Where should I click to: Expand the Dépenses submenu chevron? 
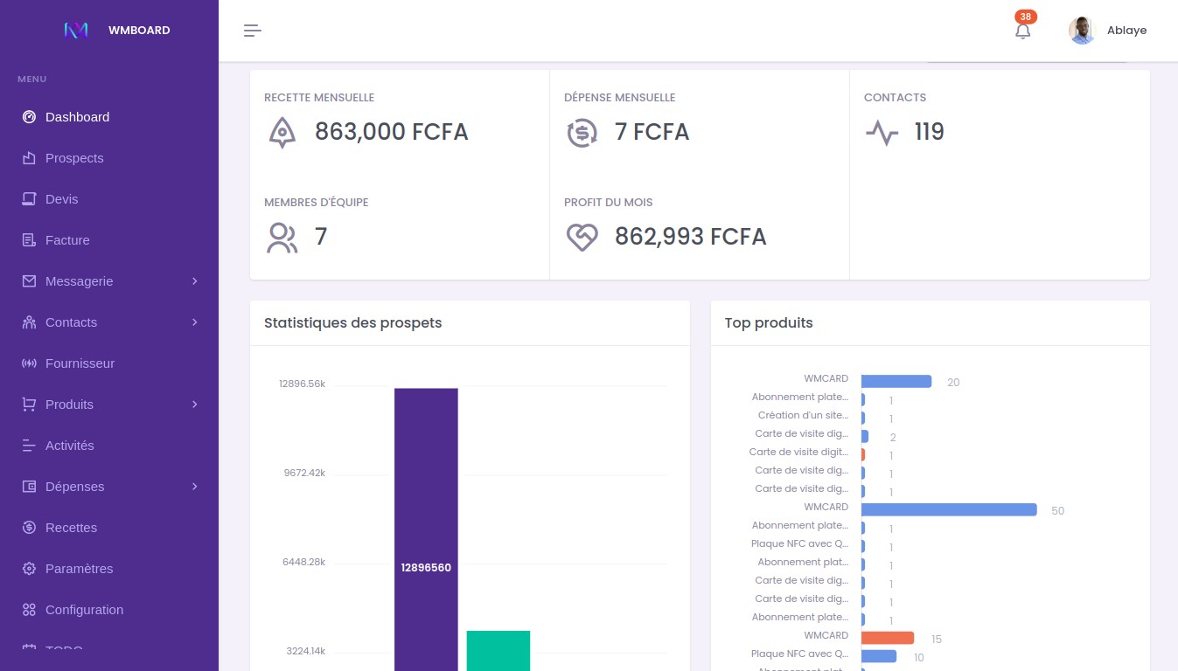tap(195, 487)
